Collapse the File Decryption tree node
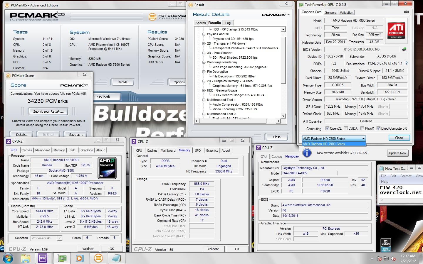This screenshot has height=264, width=423. (204, 72)
